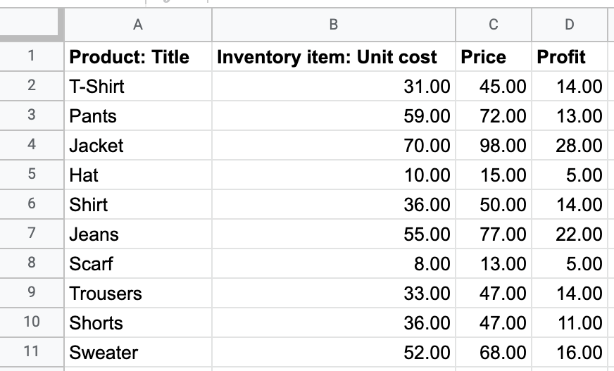
Task: Select Sweater price cell 68.00
Action: [494, 352]
